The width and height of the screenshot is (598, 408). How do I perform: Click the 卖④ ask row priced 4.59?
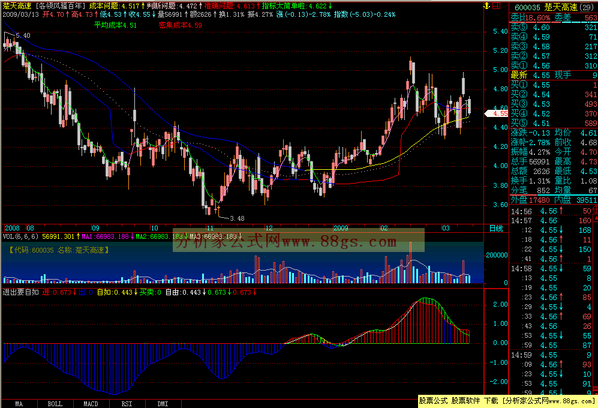click(554, 37)
